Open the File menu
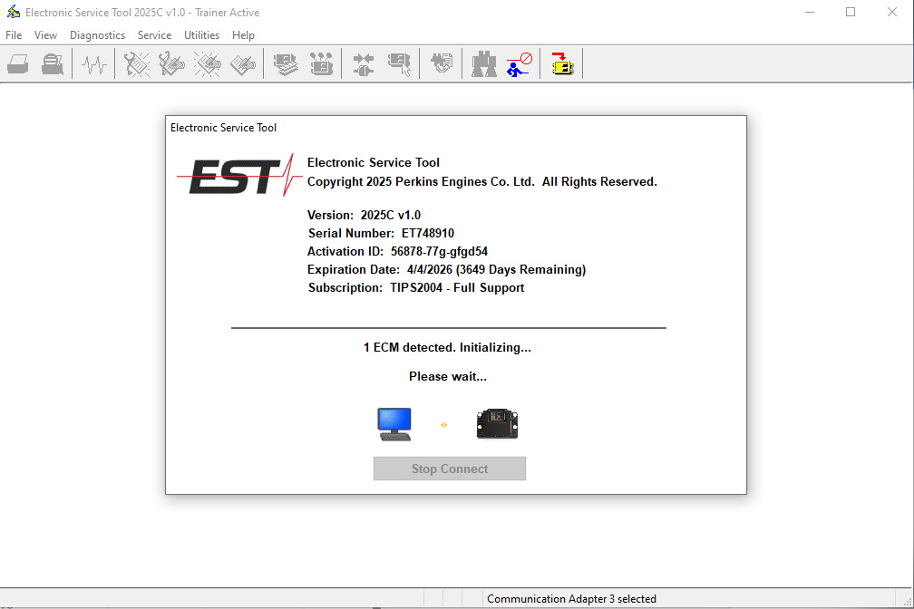The width and height of the screenshot is (914, 609). click(x=14, y=35)
